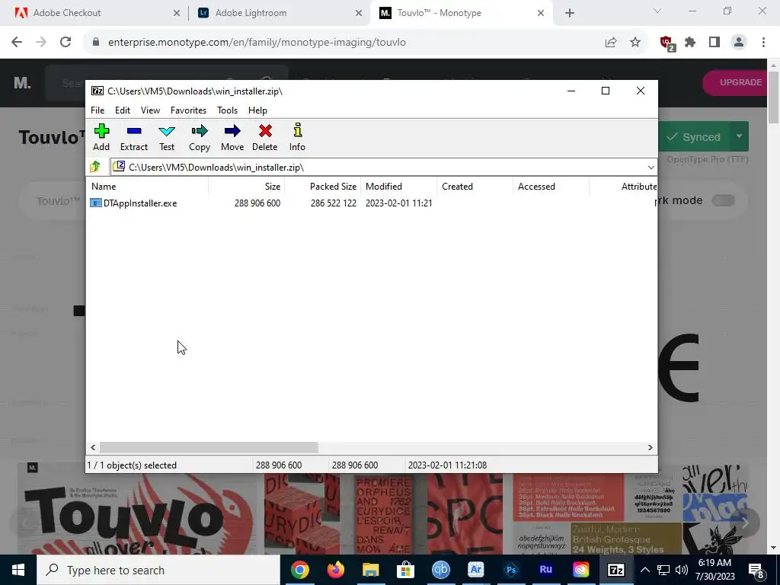Click the green Synced button
Image resolution: width=780 pixels, height=585 pixels.
pos(694,137)
